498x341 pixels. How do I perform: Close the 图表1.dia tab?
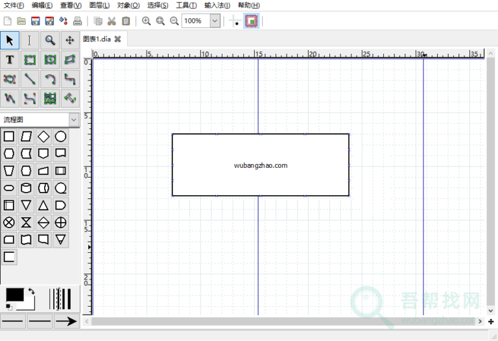117,39
